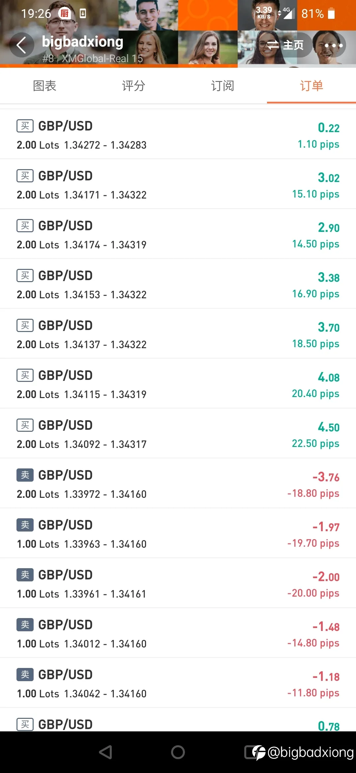The height and width of the screenshot is (773, 356).
Task: Tap the buy tag icon on the 1.34272 order
Action: [25, 126]
